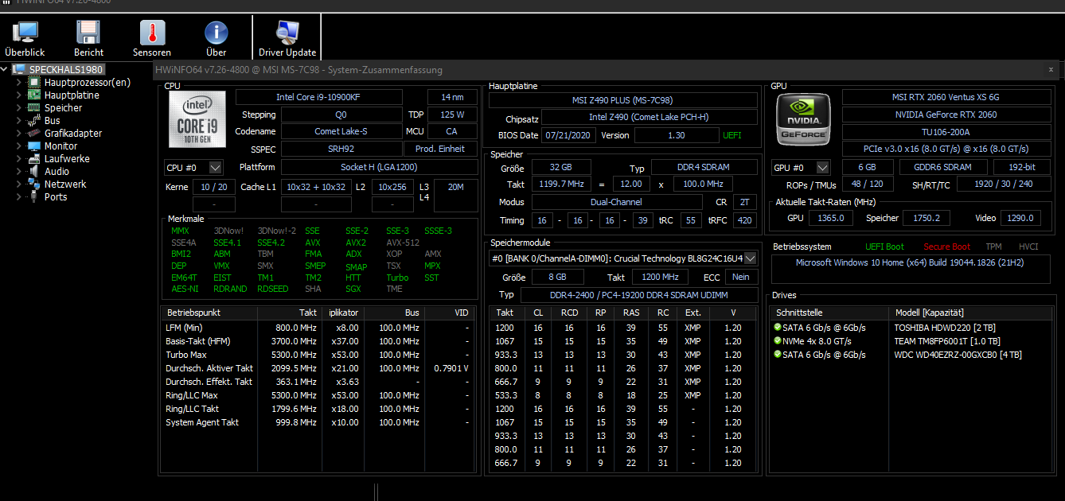Click the Über info icon
Screen dimensions: 1065x501
tap(216, 33)
